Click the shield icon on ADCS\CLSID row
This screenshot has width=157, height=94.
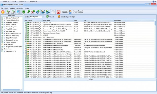28,23
